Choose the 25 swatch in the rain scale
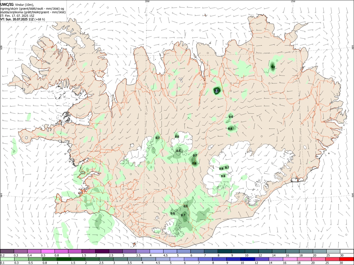Viewport: 354px width, 265px height. click(332, 259)
